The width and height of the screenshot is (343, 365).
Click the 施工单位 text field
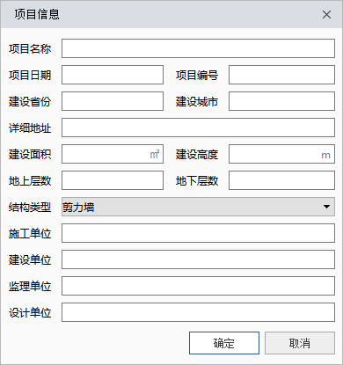pyautogui.click(x=198, y=233)
